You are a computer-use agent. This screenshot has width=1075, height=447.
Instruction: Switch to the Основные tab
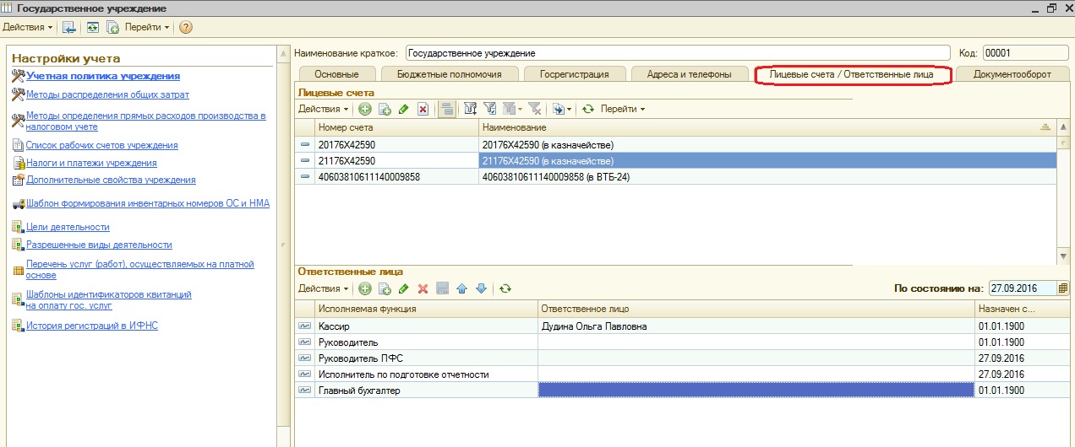click(336, 74)
